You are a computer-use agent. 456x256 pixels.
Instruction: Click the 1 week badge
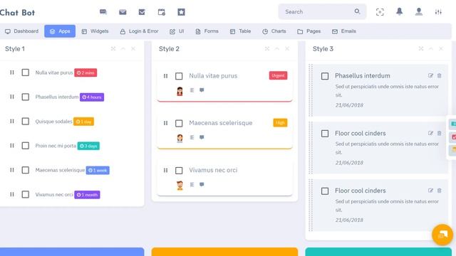98,170
